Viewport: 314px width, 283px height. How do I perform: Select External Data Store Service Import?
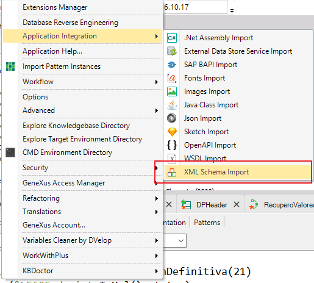click(x=238, y=51)
